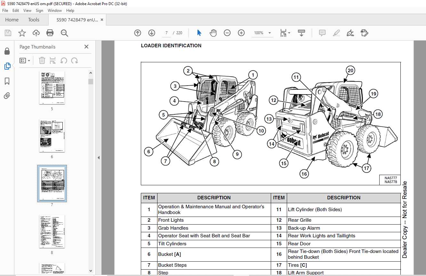Zoom in with plus icon

[x=241, y=33]
